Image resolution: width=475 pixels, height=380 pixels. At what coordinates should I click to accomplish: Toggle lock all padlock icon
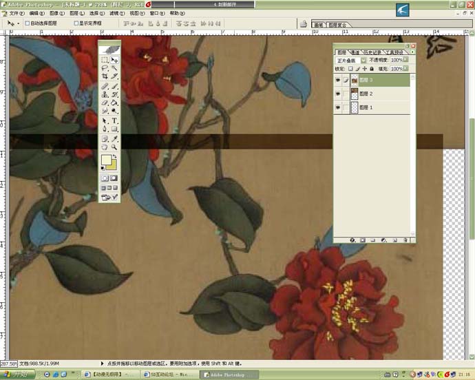coord(372,69)
